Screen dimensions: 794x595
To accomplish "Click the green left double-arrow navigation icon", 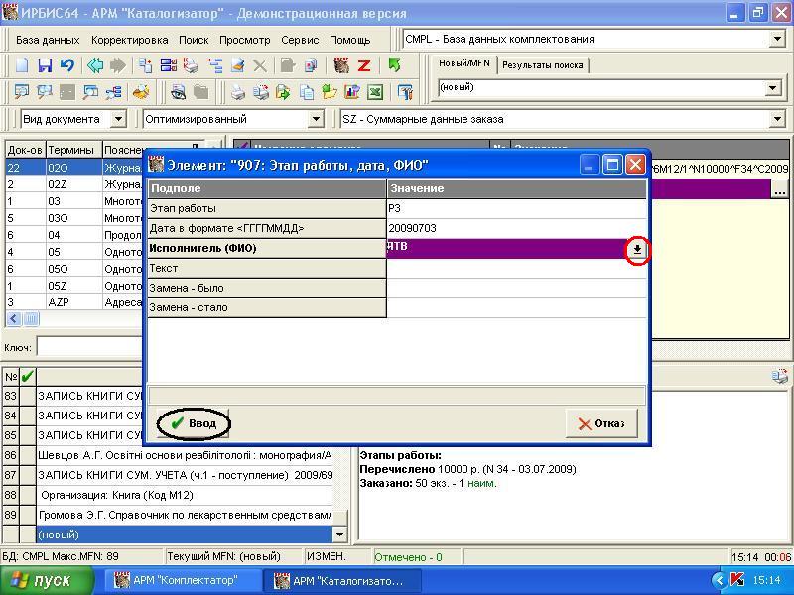I will [95, 65].
